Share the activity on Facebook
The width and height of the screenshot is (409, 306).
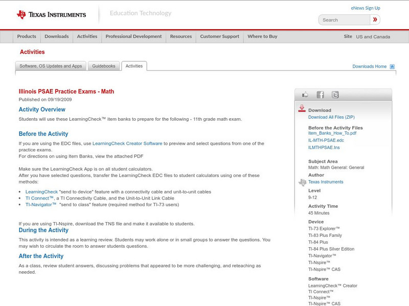coord(320,94)
